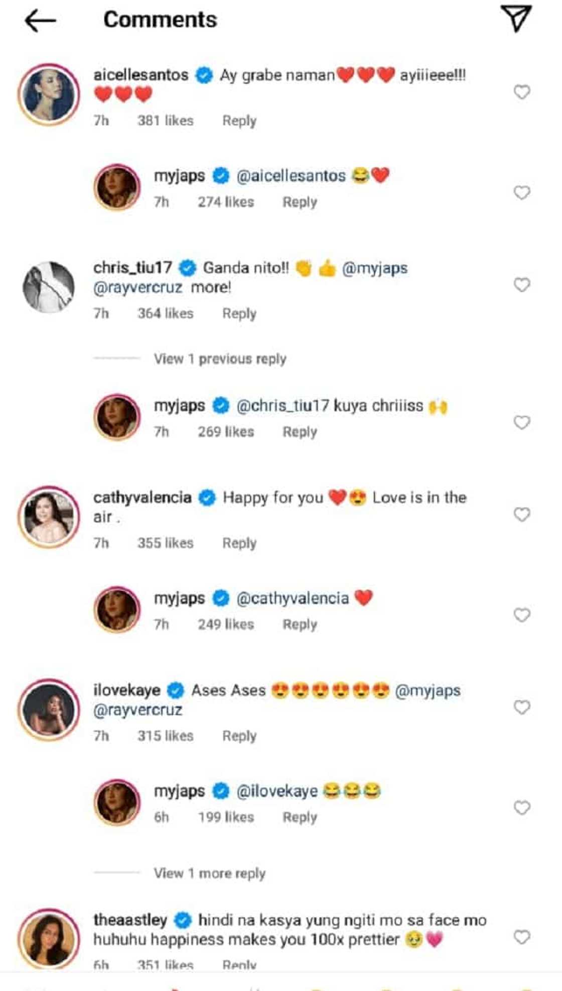562x991 pixels.
Task: Expand View 1 more reply
Action: 209,873
